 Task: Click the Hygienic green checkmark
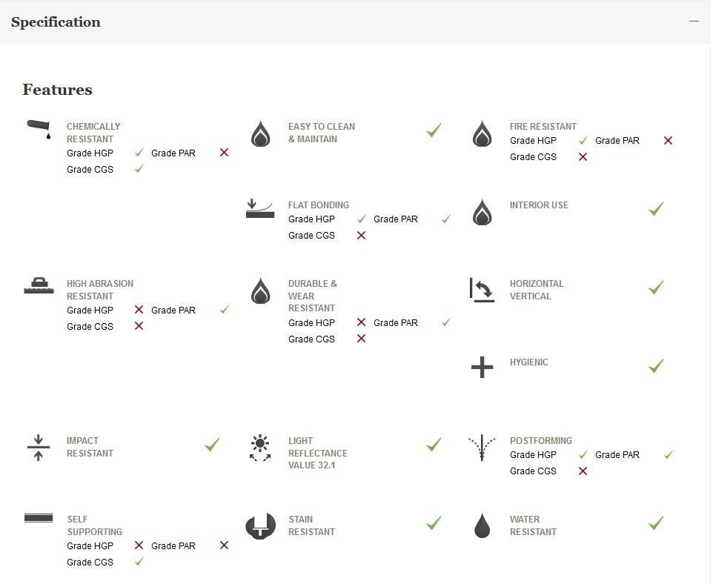tap(655, 366)
